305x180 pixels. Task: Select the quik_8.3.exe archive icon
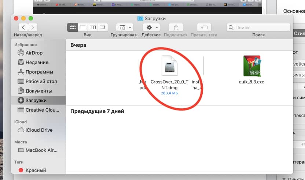(x=252, y=66)
